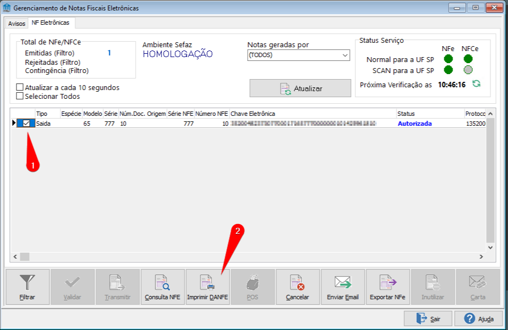Click the Transmitir document button

(x=118, y=287)
